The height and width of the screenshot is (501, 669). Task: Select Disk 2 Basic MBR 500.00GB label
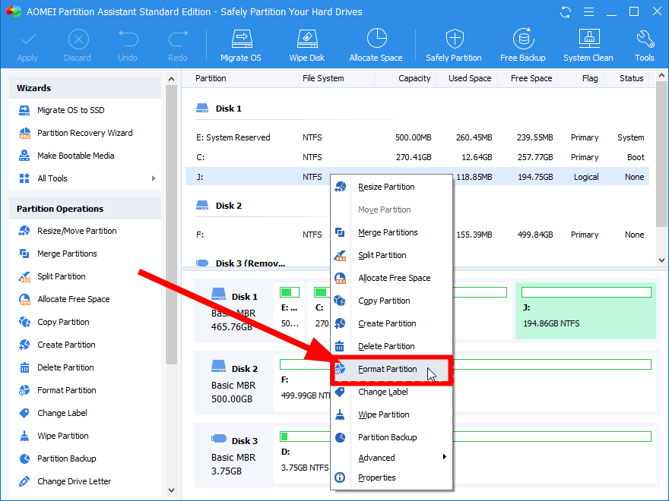click(x=234, y=381)
